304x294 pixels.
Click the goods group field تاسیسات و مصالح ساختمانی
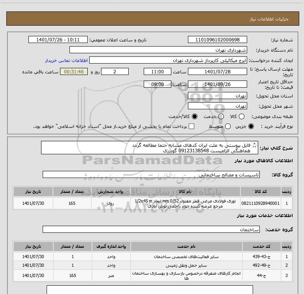[x=151, y=174]
